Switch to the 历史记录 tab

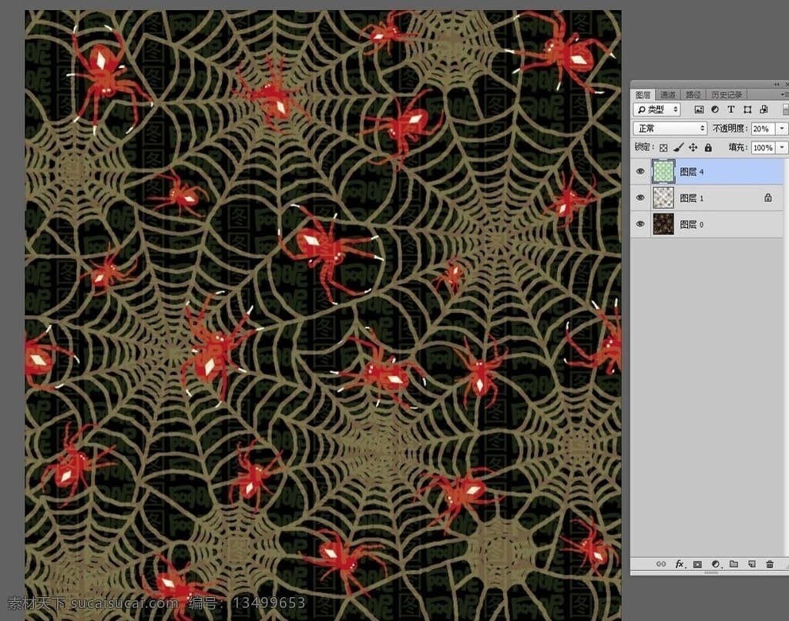click(x=727, y=95)
